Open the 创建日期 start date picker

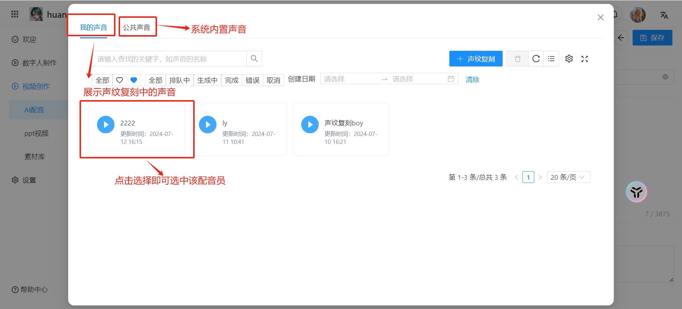tap(350, 79)
